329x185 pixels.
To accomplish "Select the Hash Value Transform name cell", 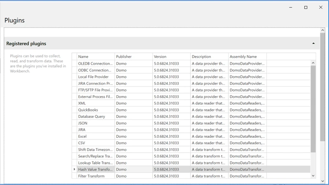I will [96, 169].
